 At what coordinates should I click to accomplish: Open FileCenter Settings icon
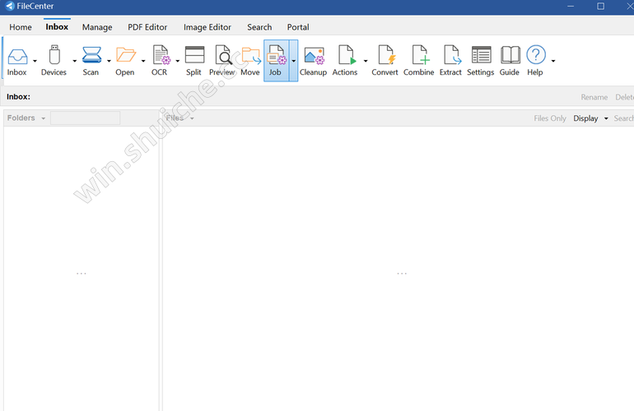[x=480, y=56]
